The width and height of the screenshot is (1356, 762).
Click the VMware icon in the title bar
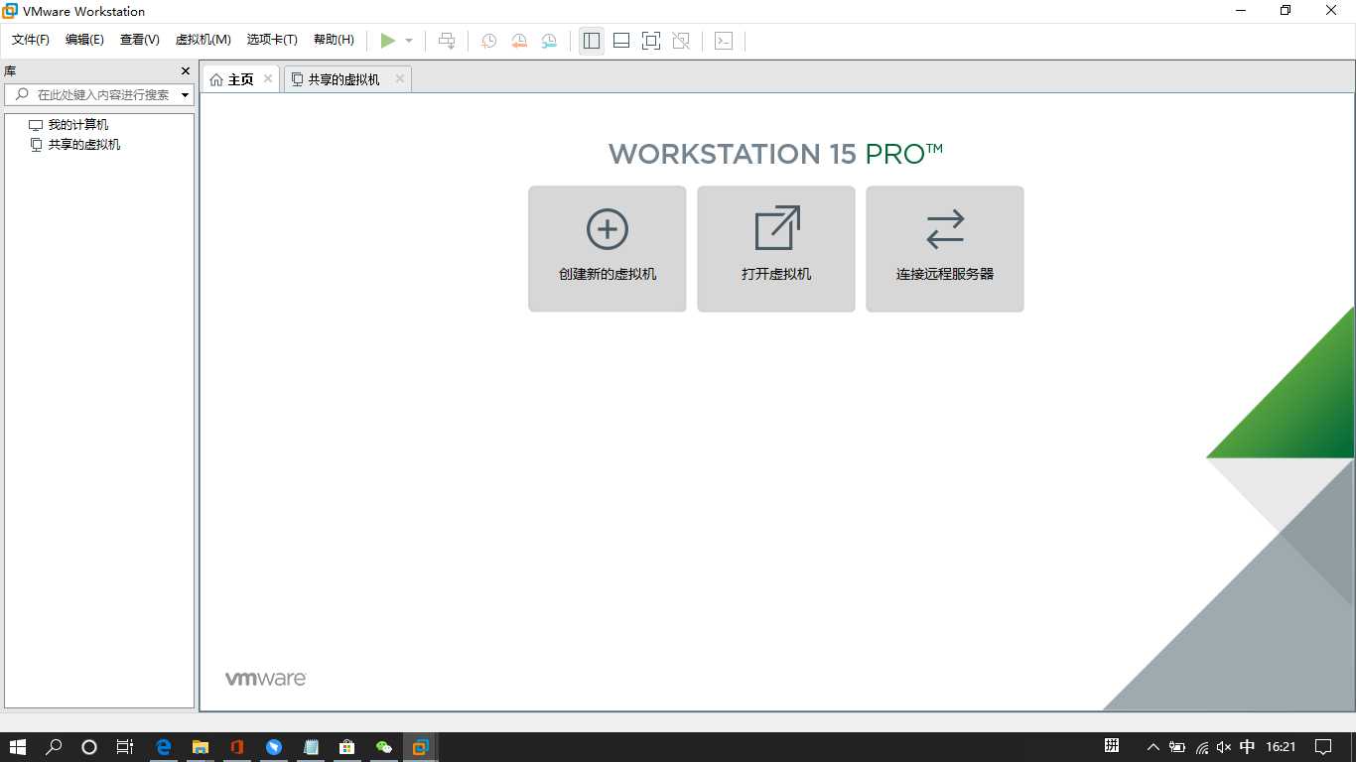[10, 11]
